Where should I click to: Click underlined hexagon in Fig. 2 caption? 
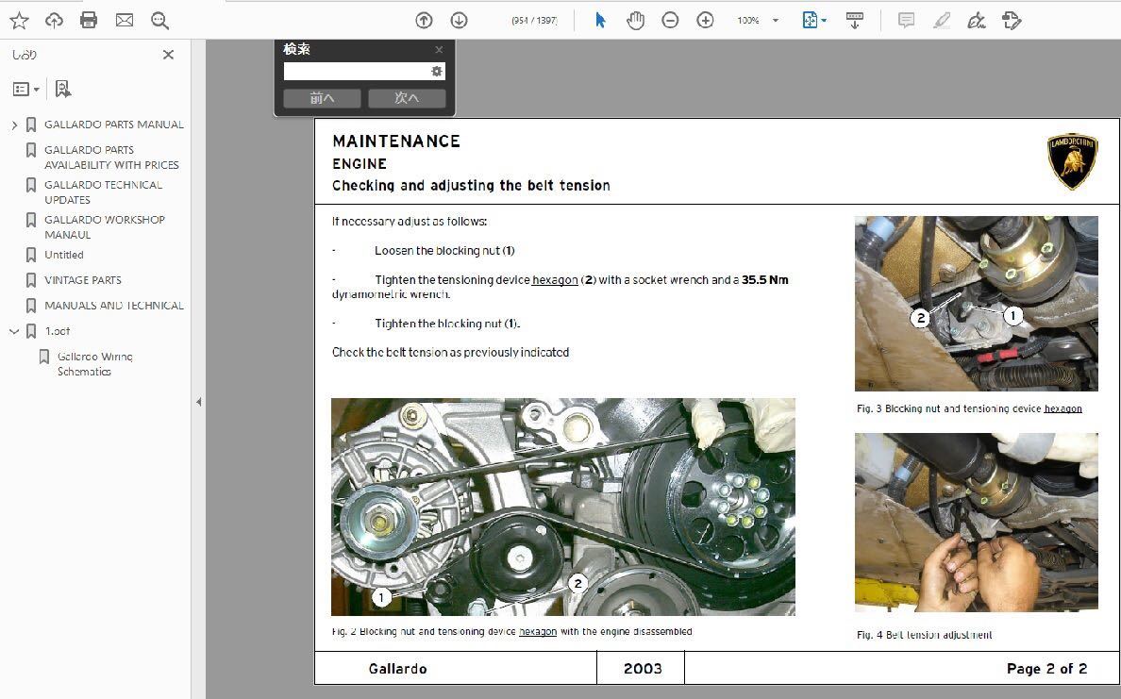(x=538, y=632)
